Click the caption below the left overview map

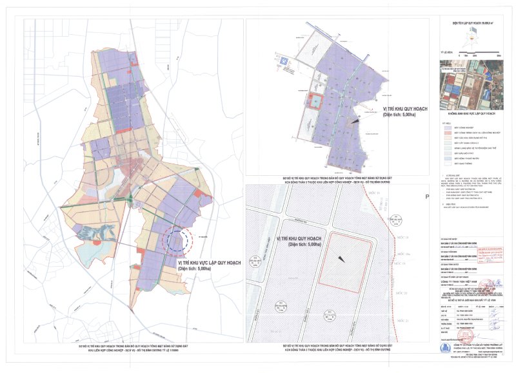tap(134, 348)
